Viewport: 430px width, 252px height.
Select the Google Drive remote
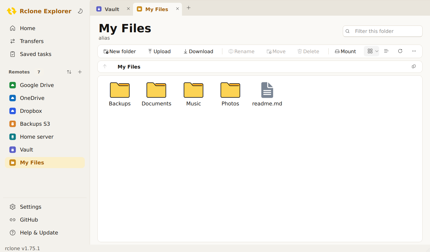45,85
